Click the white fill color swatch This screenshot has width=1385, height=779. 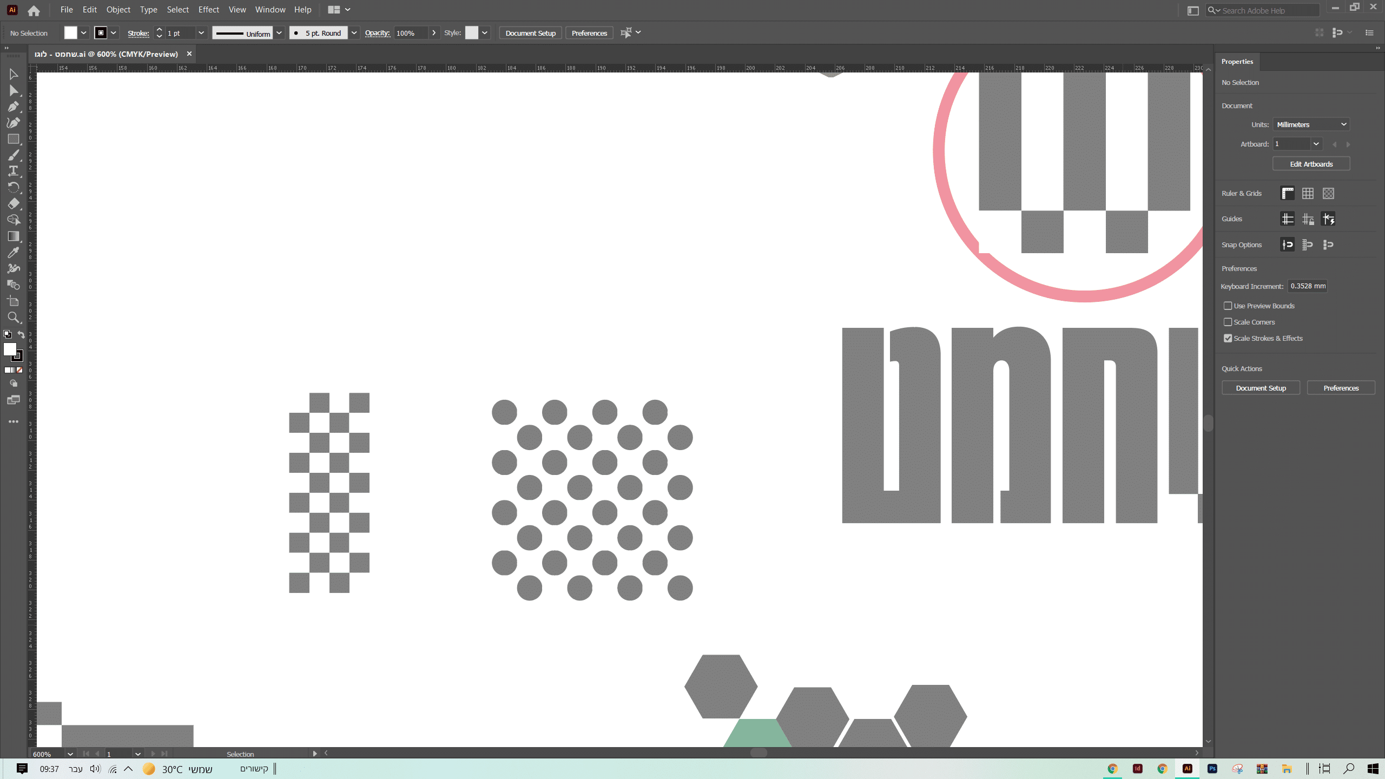tap(70, 33)
